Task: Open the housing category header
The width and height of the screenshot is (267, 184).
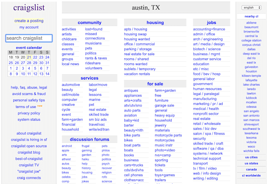Action: 155,23
